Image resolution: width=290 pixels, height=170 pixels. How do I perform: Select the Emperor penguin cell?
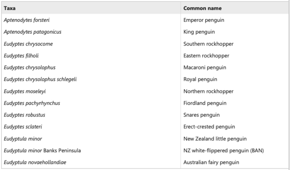click(x=204, y=20)
